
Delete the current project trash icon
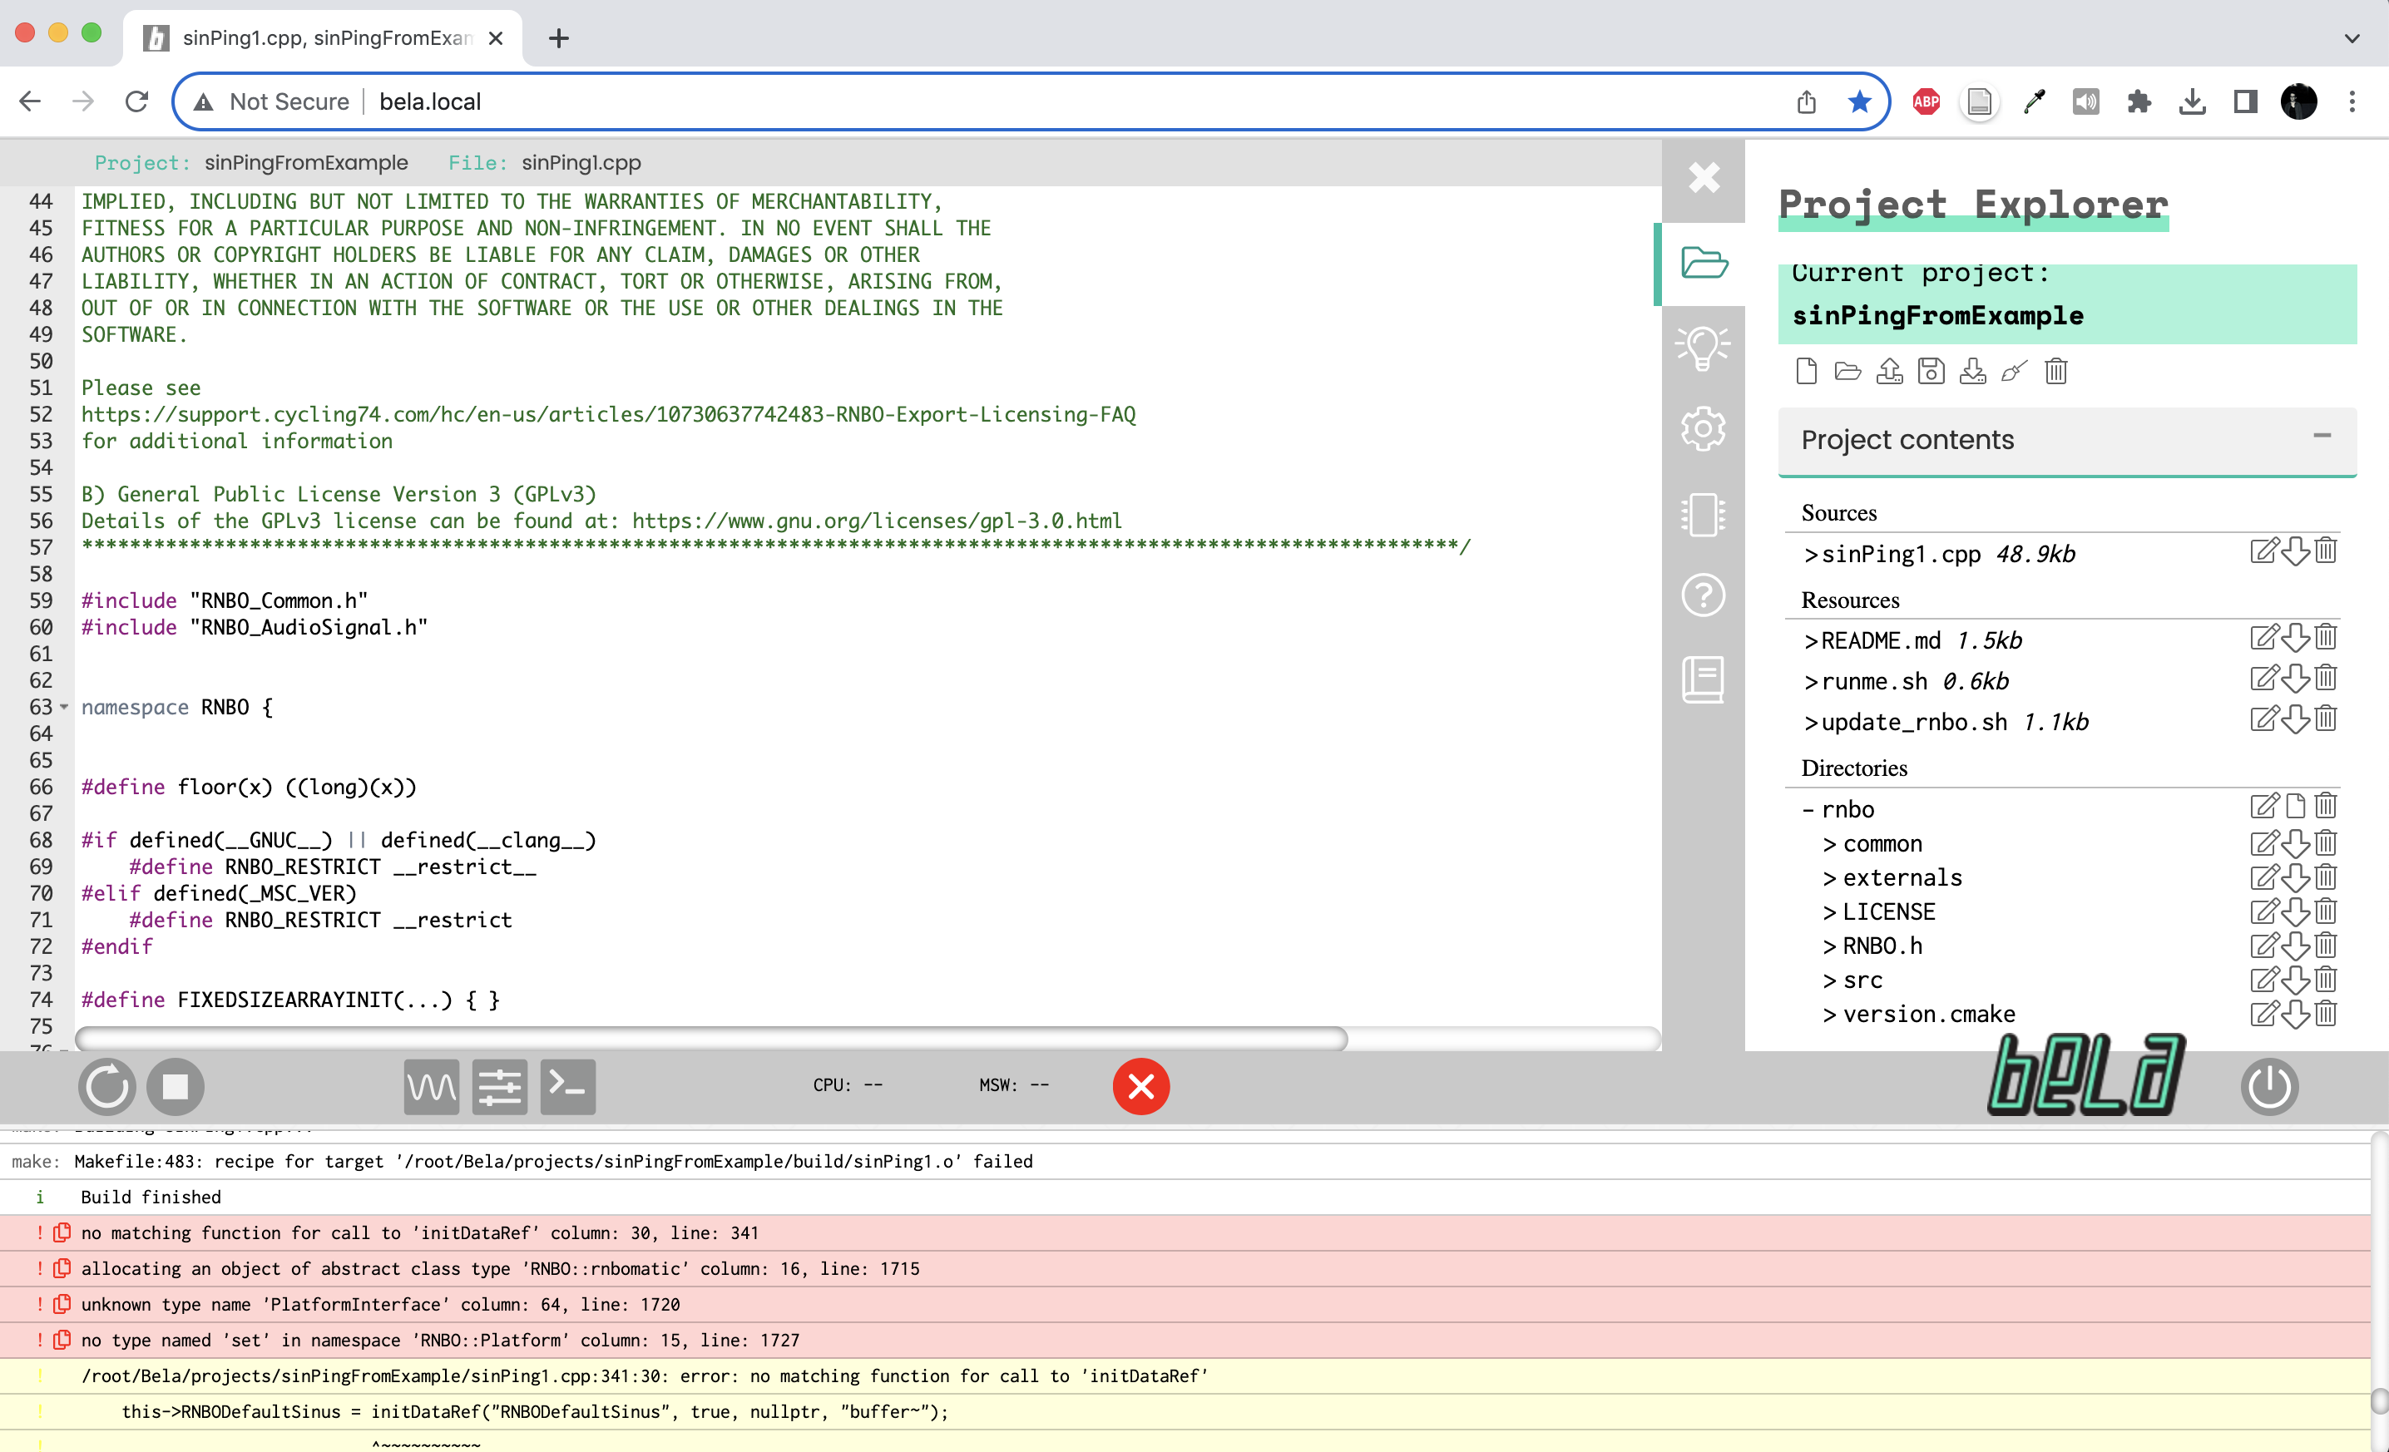tap(2056, 371)
